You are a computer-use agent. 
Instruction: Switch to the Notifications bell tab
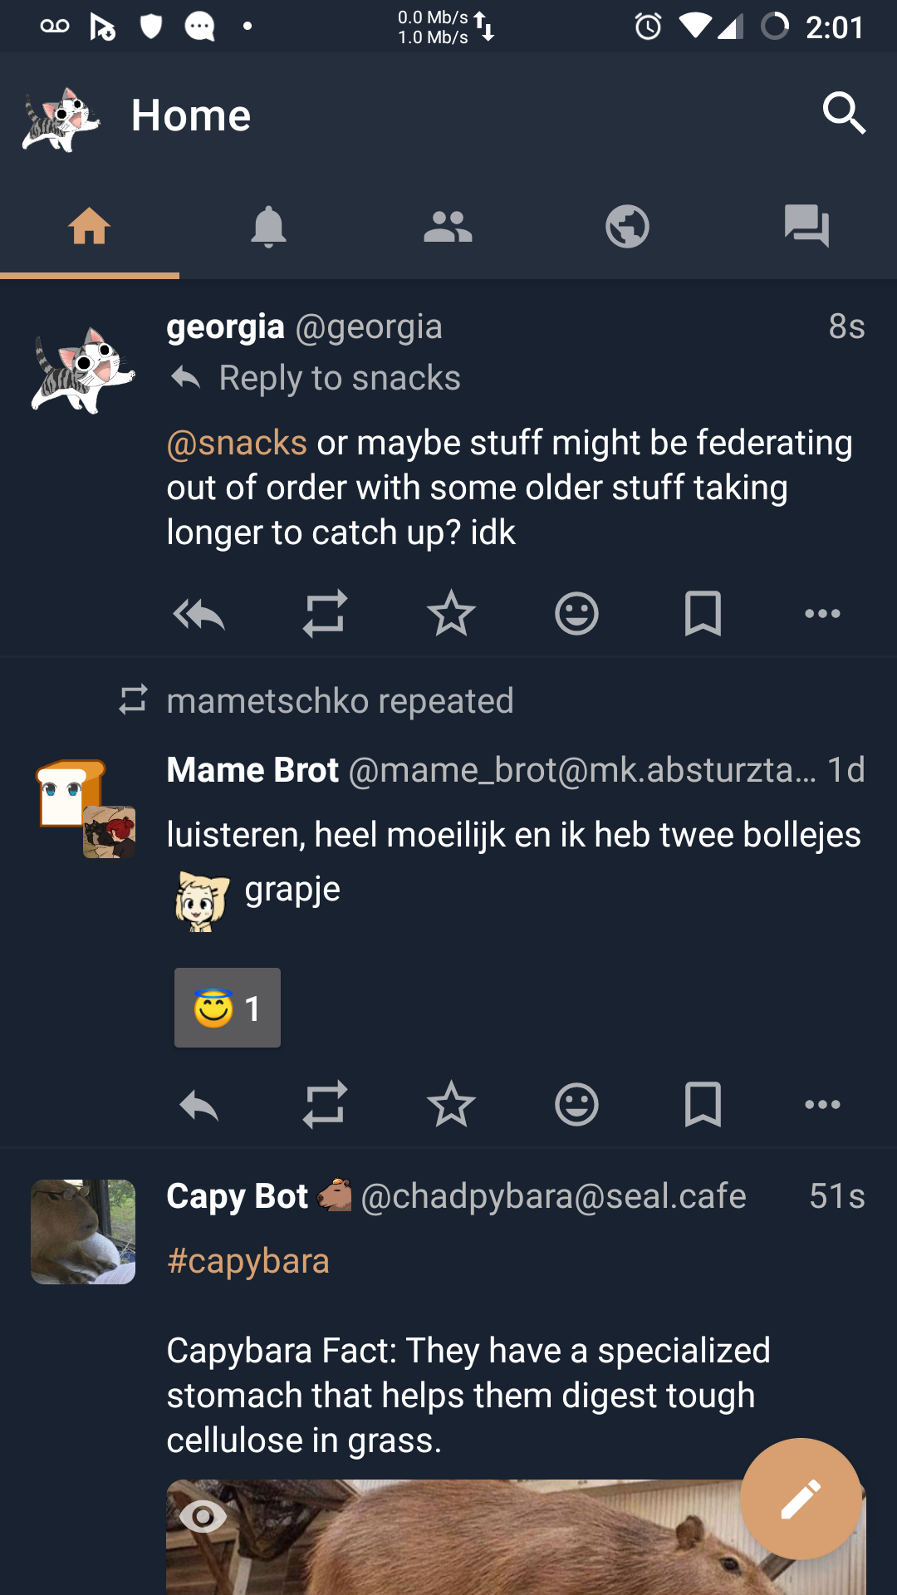268,227
